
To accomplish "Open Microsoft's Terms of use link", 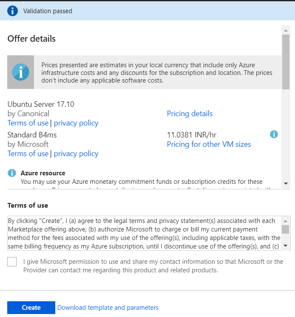I will pyautogui.click(x=28, y=154).
